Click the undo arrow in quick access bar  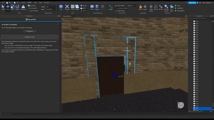click(10, 3)
